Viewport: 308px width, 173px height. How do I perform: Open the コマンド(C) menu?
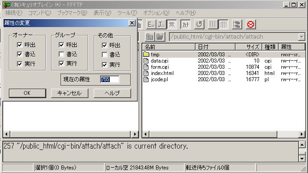[40, 13]
